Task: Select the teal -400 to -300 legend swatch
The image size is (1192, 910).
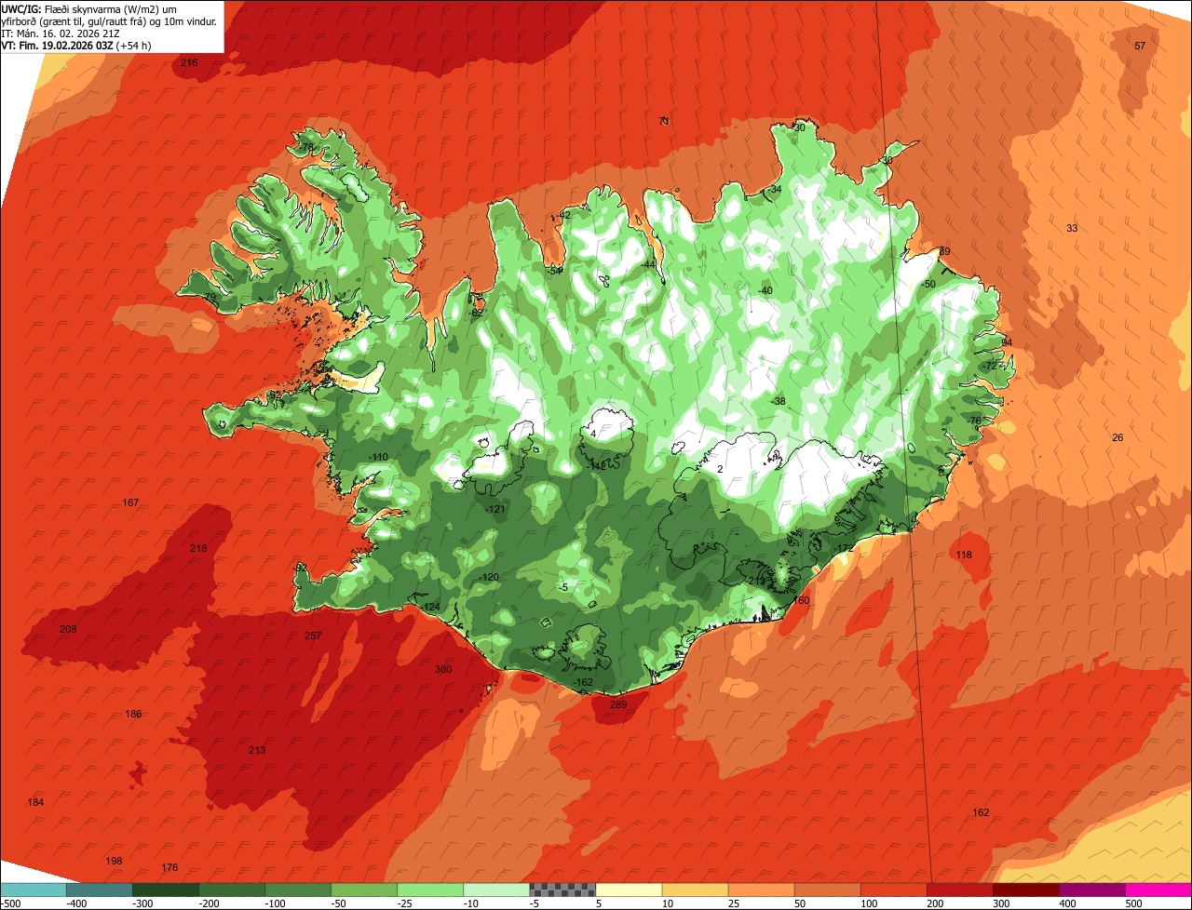Action: [100, 890]
